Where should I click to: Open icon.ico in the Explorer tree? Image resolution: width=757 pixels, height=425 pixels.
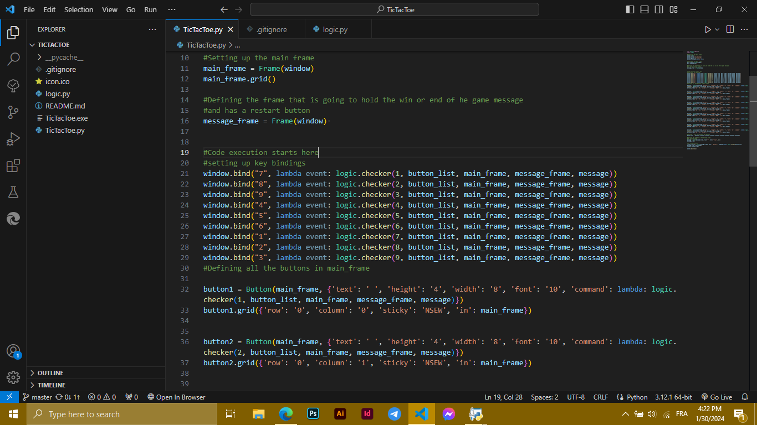click(96, 81)
